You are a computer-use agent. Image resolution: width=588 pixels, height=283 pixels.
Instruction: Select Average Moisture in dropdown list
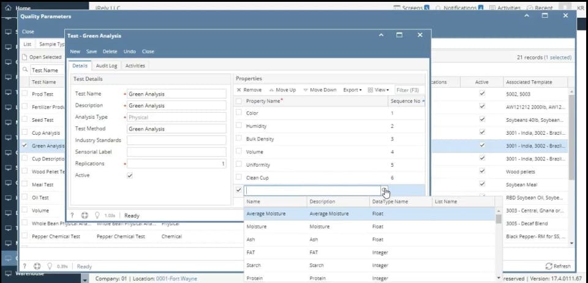coord(369,214)
